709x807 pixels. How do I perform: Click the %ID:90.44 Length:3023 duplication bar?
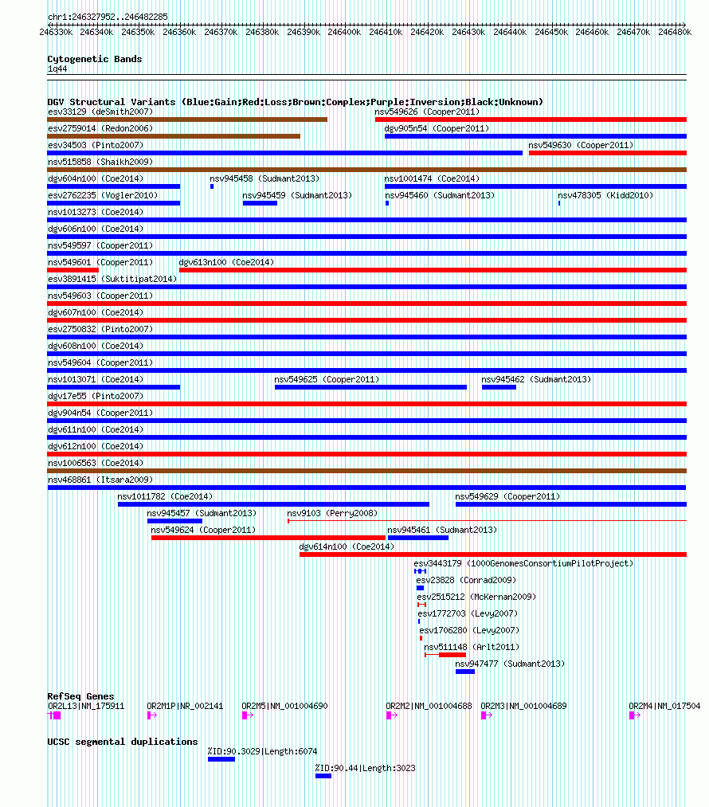click(323, 776)
